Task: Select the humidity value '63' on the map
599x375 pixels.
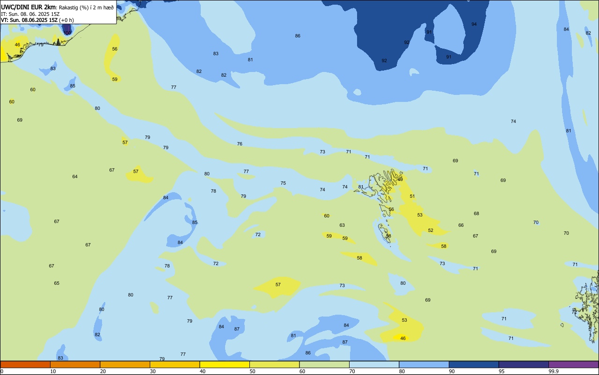Action: pos(342,225)
